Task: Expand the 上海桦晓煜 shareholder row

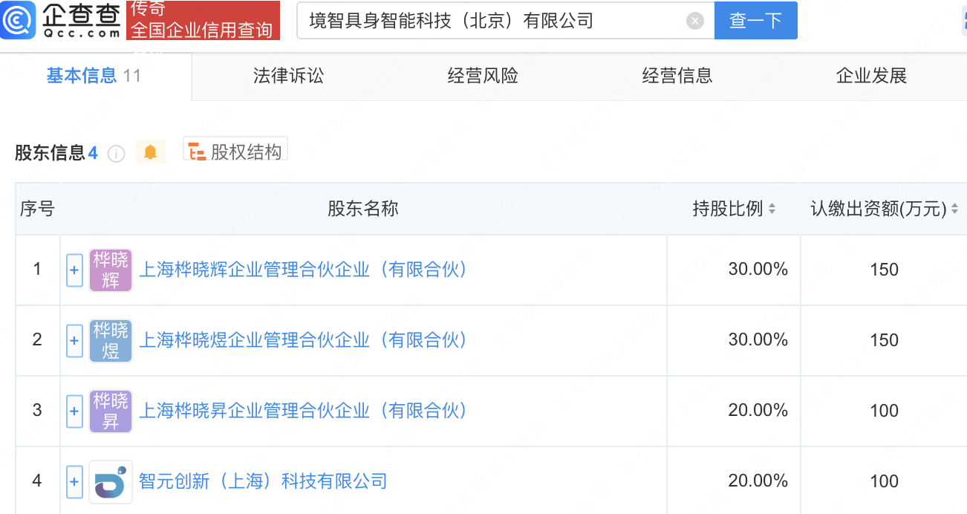Action: [74, 341]
